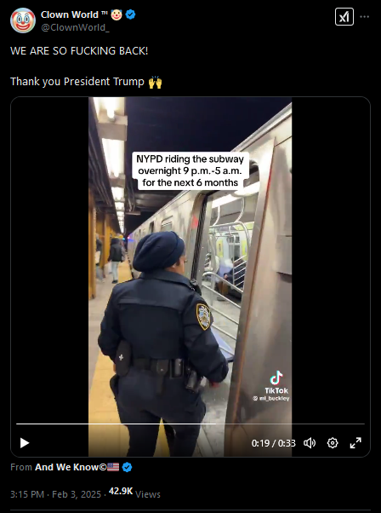381x513 pixels.
Task: Click the 3:15 PM Feb 3, 2025 timestamp
Action: (x=55, y=494)
